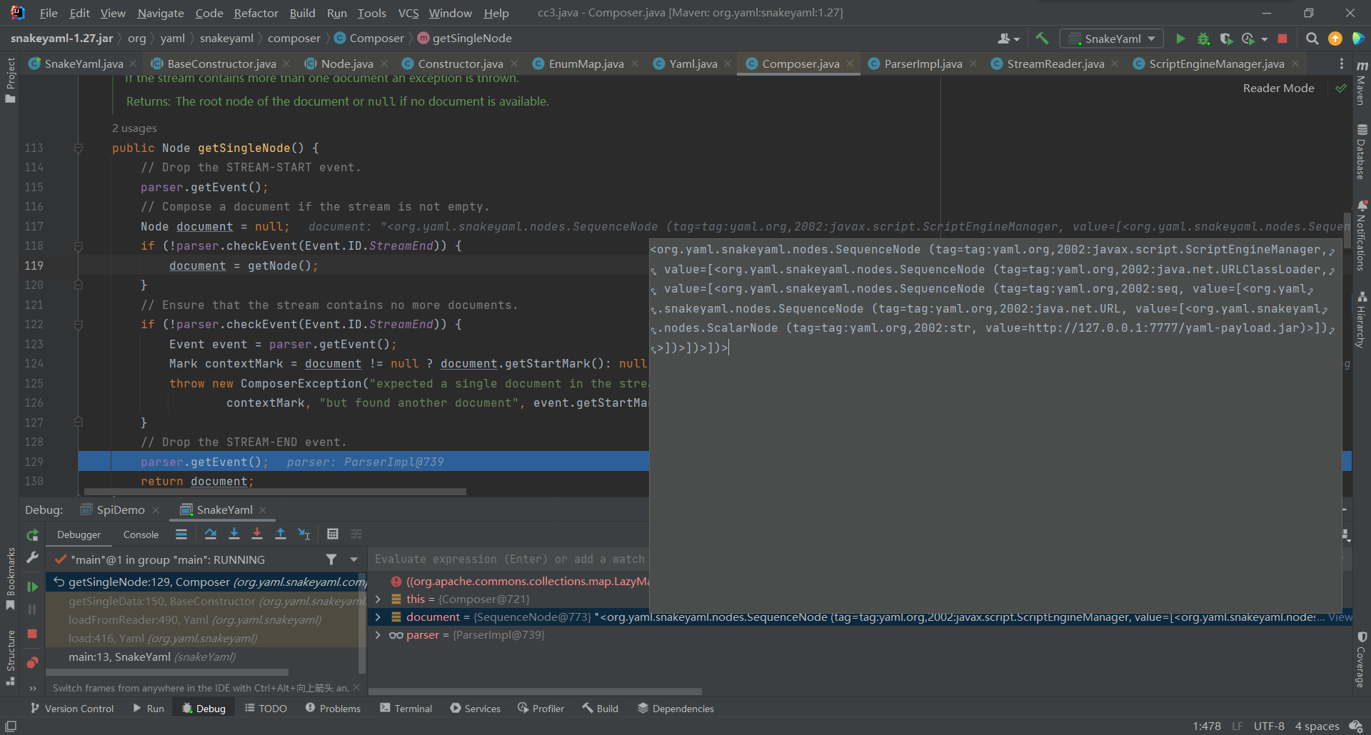Open the code-with-me user icon
1371x735 pixels.
pyautogui.click(x=1005, y=39)
